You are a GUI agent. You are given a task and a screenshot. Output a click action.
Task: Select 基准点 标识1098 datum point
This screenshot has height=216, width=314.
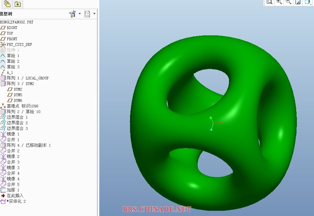(20, 106)
